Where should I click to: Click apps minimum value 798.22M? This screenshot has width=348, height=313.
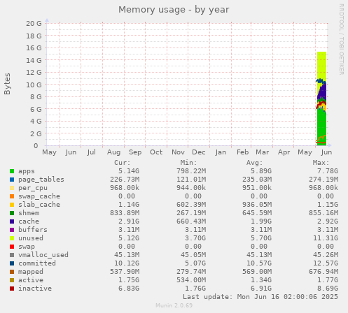(191, 171)
